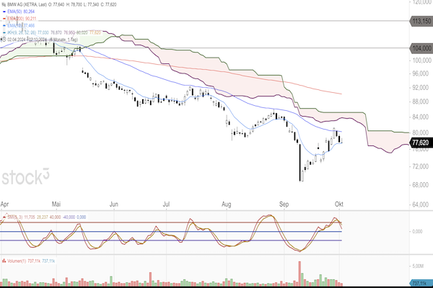This screenshot has height=288, width=433.
Task: Click the IKH(9, 26, 52, 26) legend label
Action: tap(22, 32)
